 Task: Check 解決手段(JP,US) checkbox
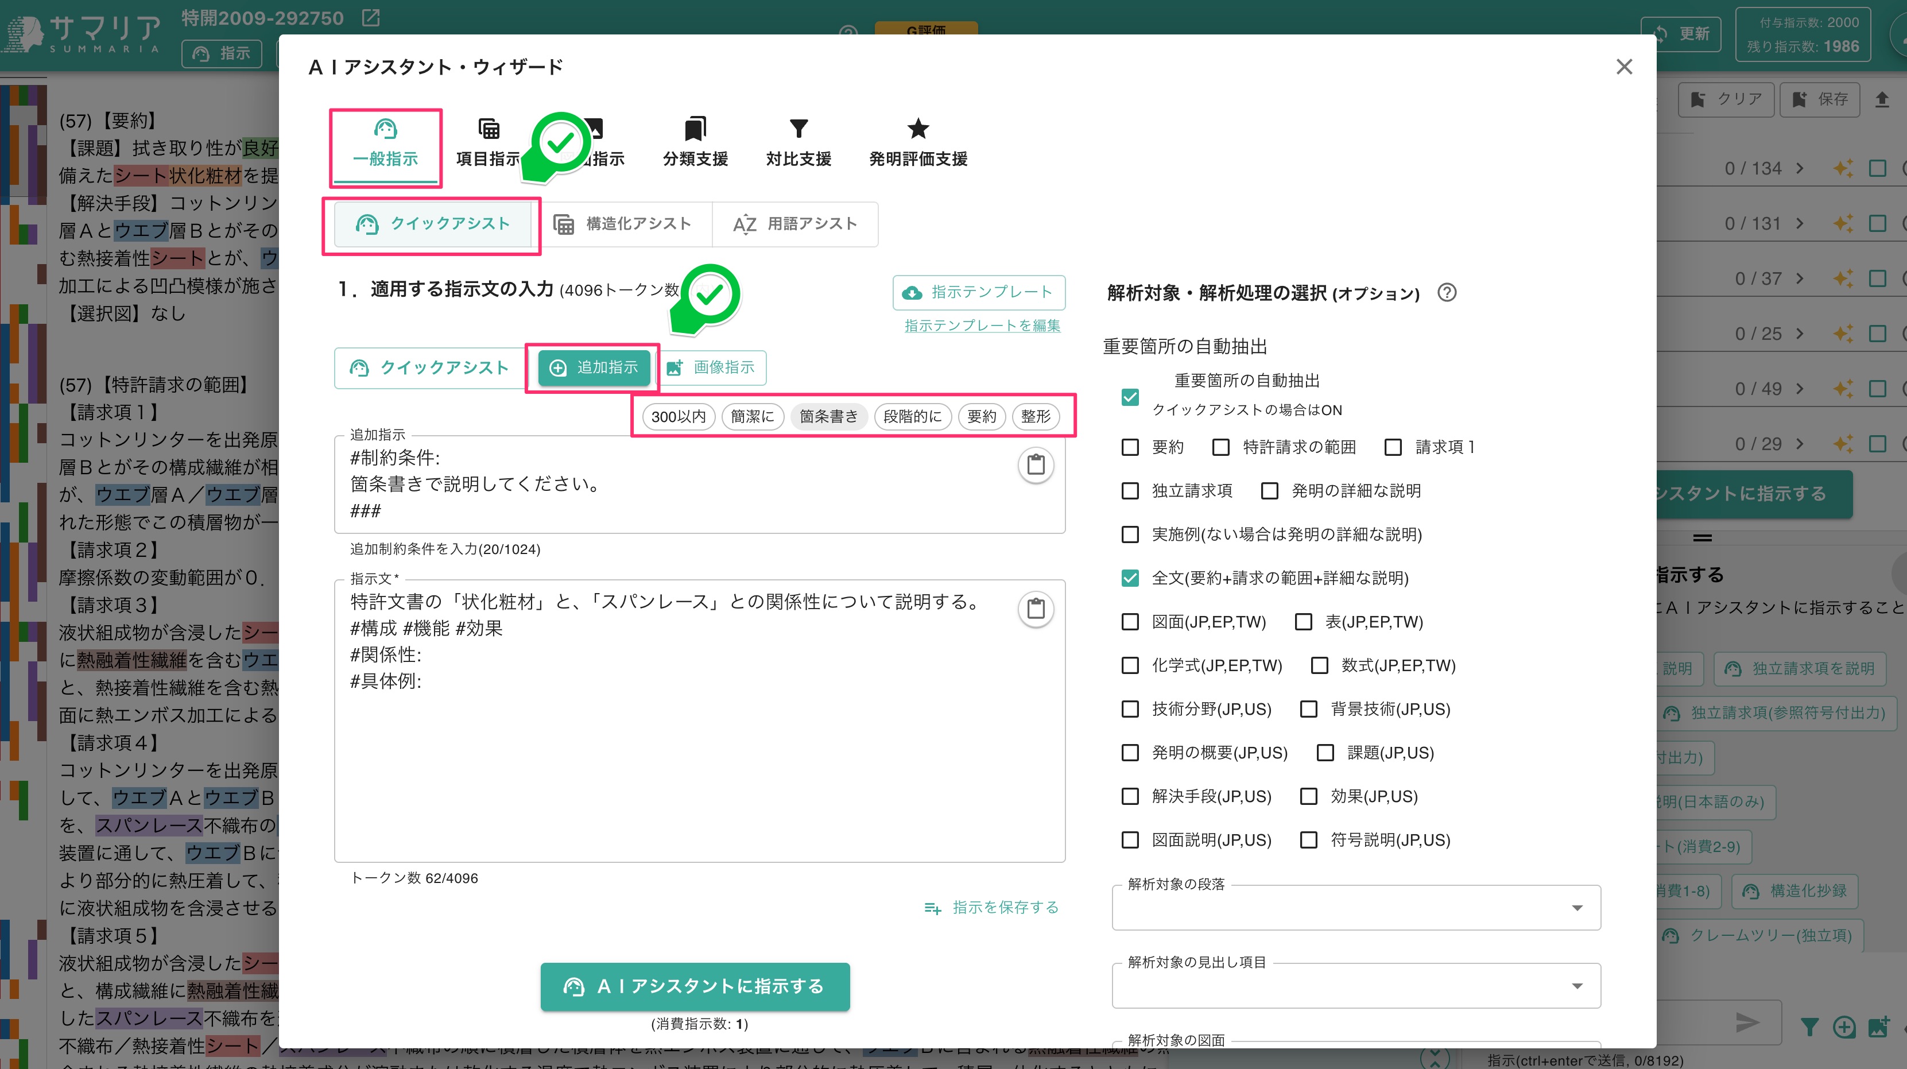pyautogui.click(x=1130, y=796)
